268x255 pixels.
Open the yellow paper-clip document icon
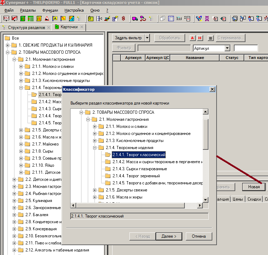click(91, 18)
